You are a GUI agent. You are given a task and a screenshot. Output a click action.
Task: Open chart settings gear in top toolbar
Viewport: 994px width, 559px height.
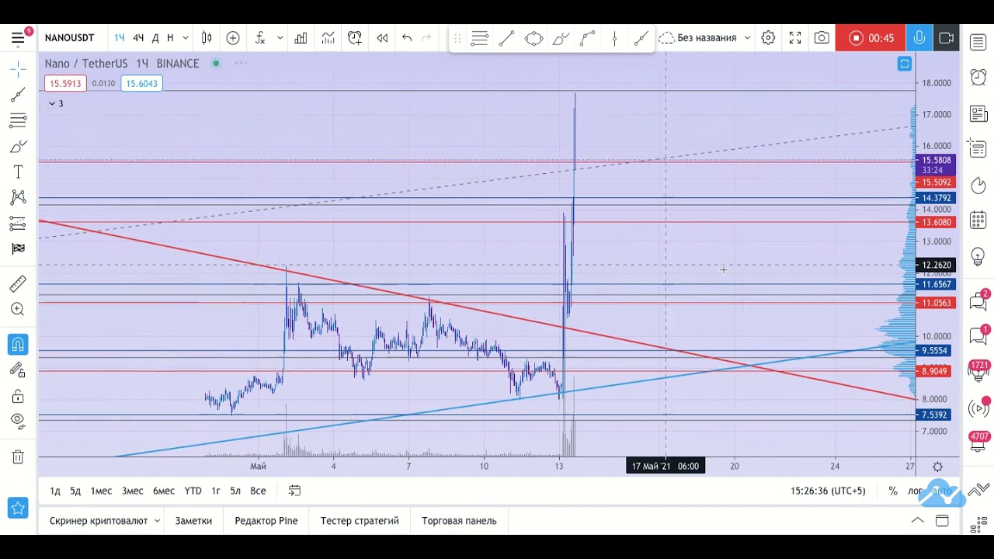point(768,38)
